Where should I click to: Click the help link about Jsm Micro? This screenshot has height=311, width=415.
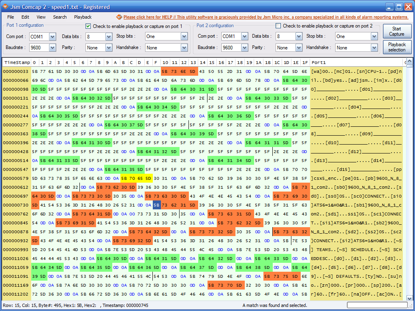point(266,17)
